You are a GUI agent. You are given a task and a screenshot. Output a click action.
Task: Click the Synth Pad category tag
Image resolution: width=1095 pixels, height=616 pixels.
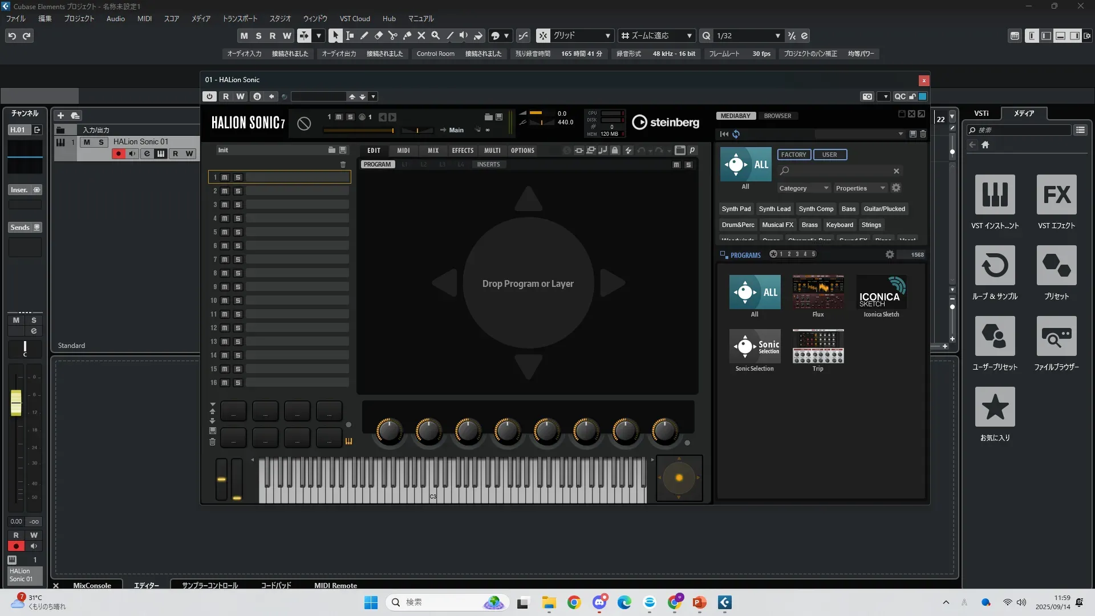click(736, 209)
